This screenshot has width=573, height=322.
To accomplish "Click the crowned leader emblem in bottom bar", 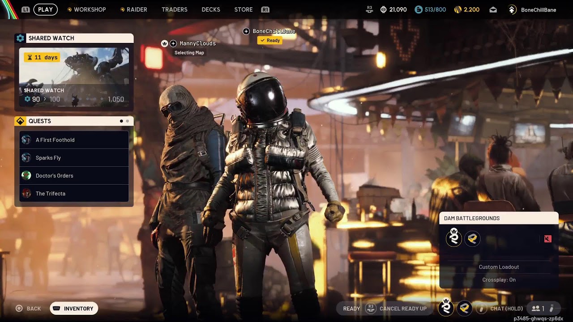I will tap(446, 308).
